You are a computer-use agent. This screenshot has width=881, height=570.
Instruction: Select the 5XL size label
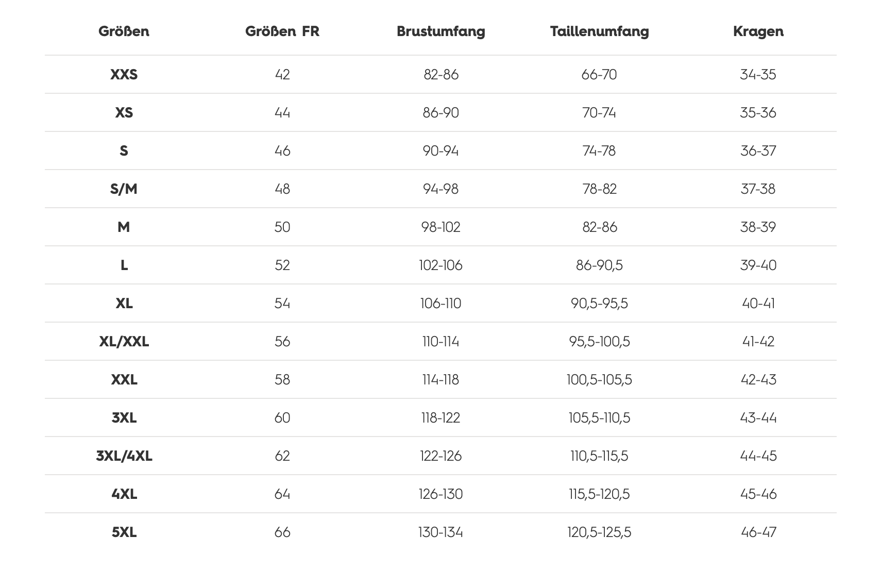[x=124, y=532]
